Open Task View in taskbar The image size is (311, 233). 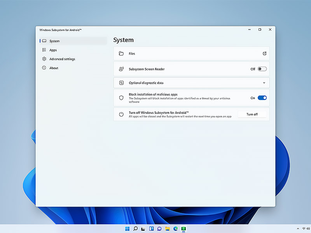point(143,229)
